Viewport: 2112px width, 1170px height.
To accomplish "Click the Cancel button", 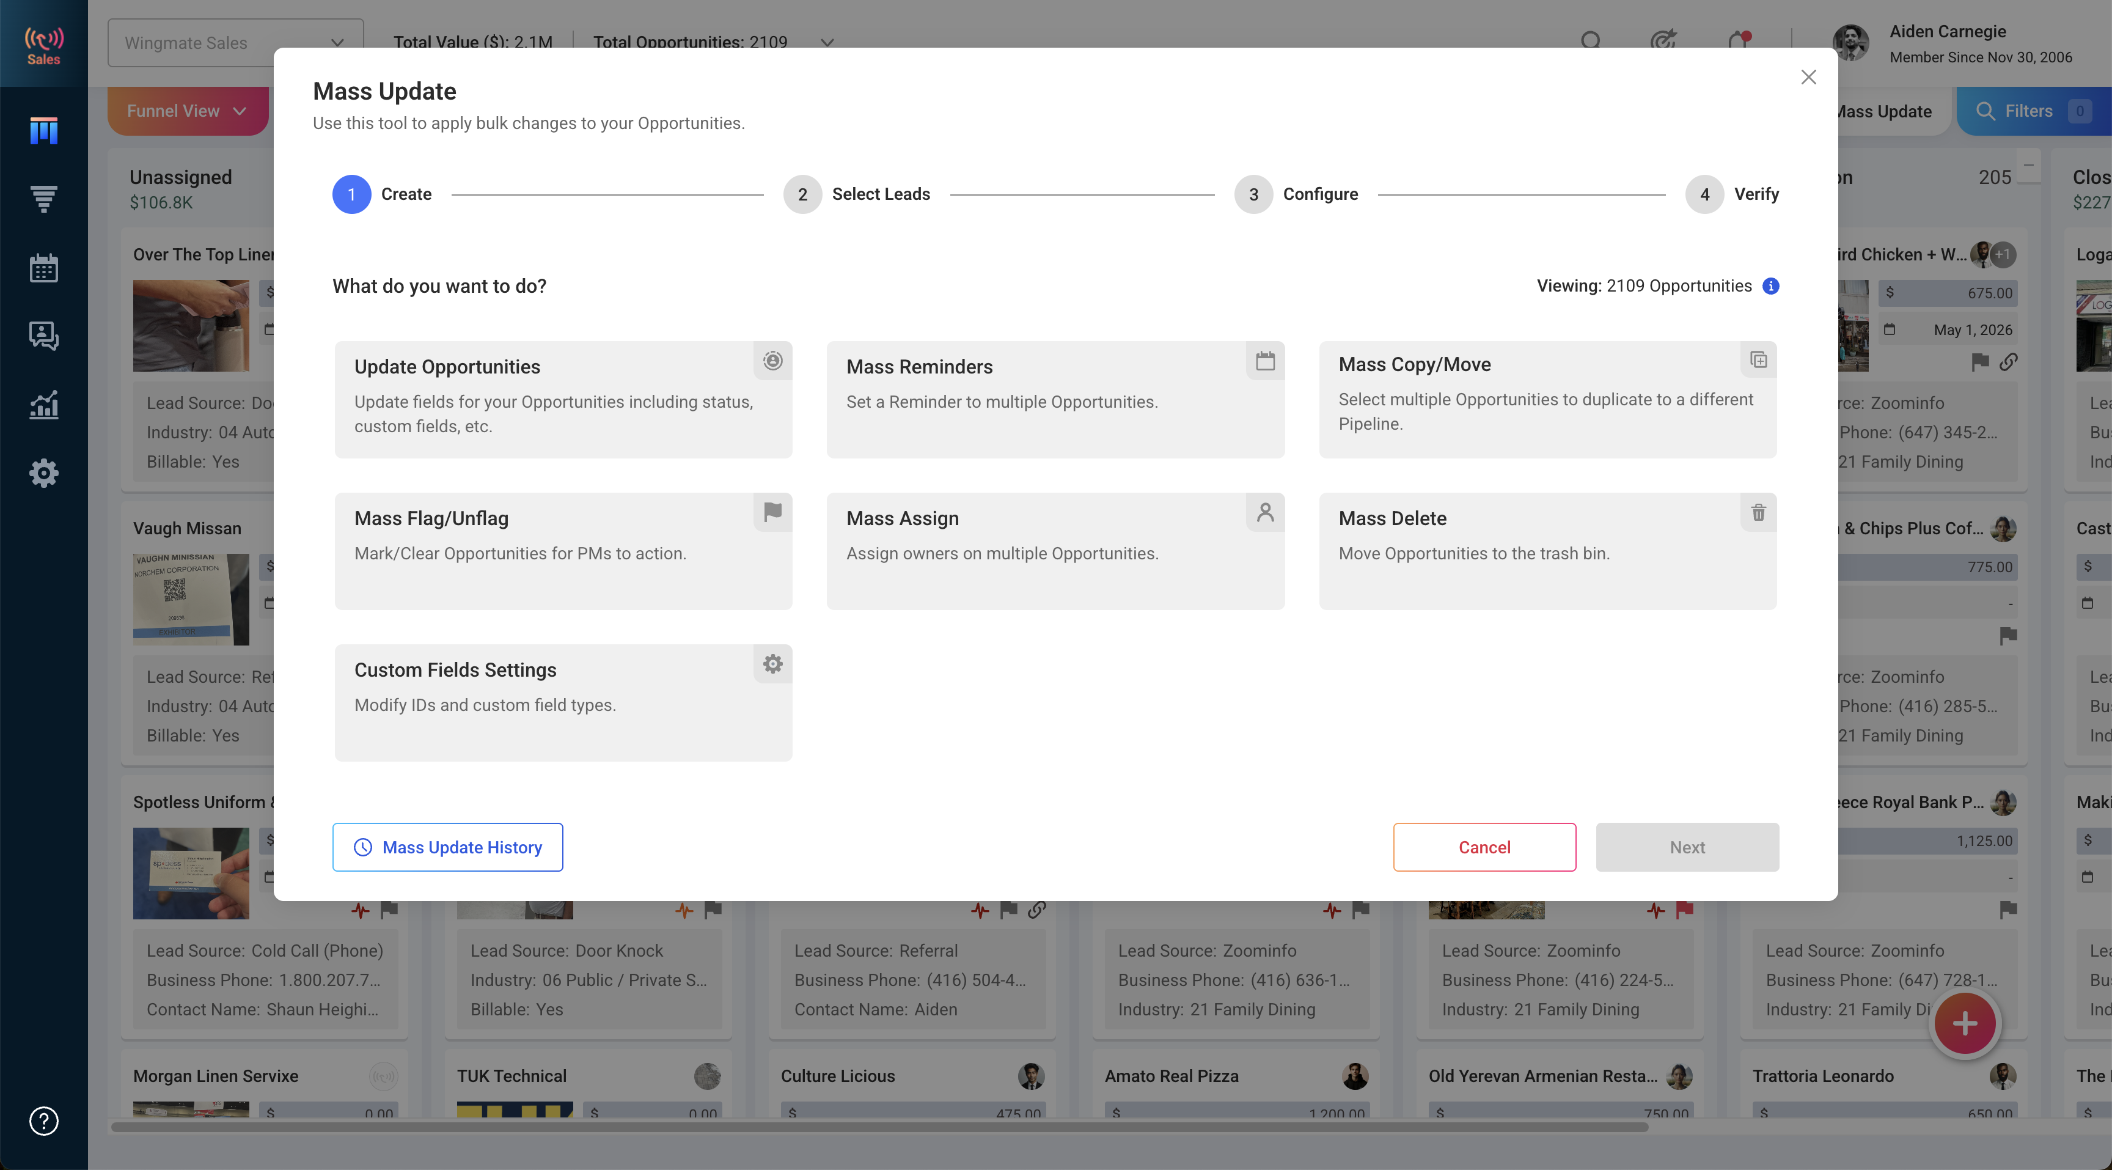I will [x=1484, y=847].
